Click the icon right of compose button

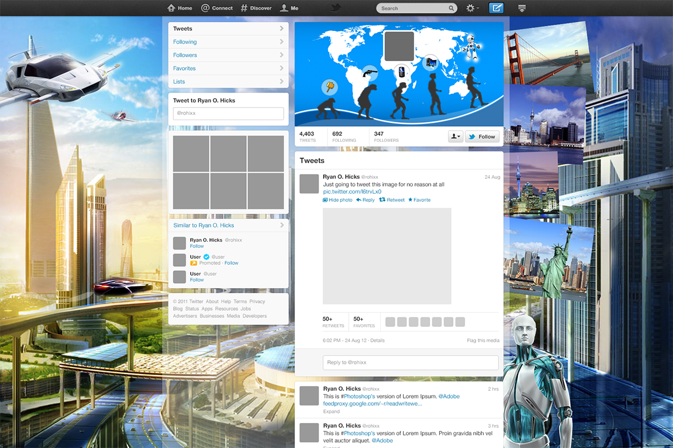point(522,8)
